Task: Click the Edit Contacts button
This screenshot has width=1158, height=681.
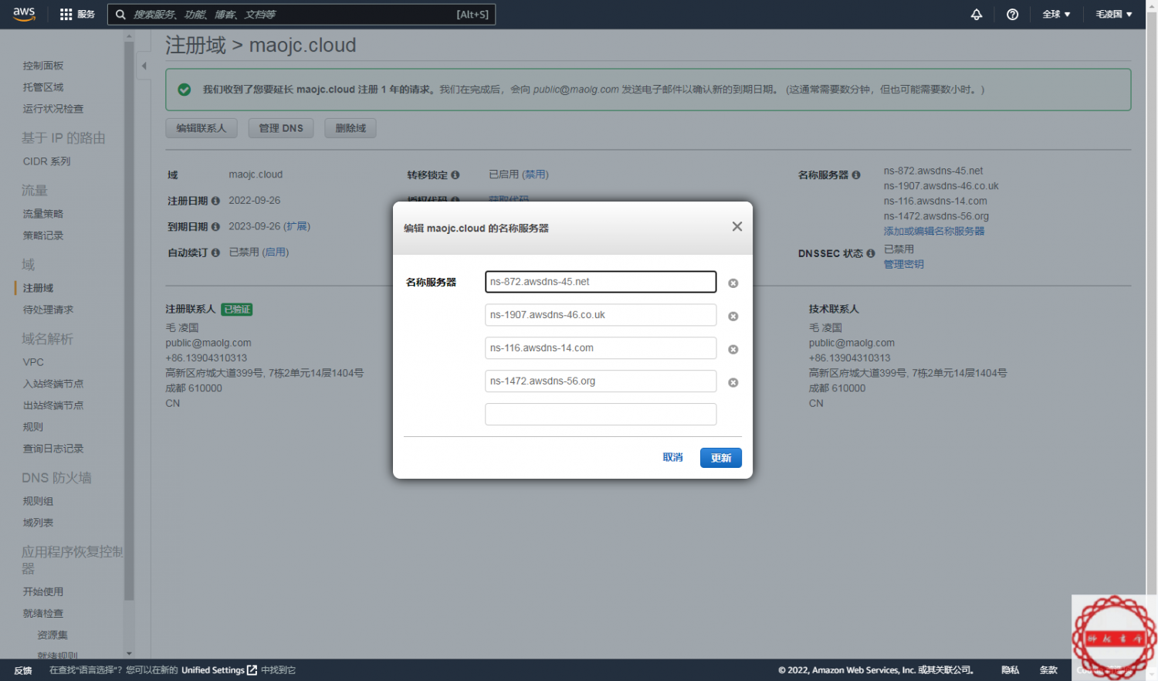Action: pos(201,128)
